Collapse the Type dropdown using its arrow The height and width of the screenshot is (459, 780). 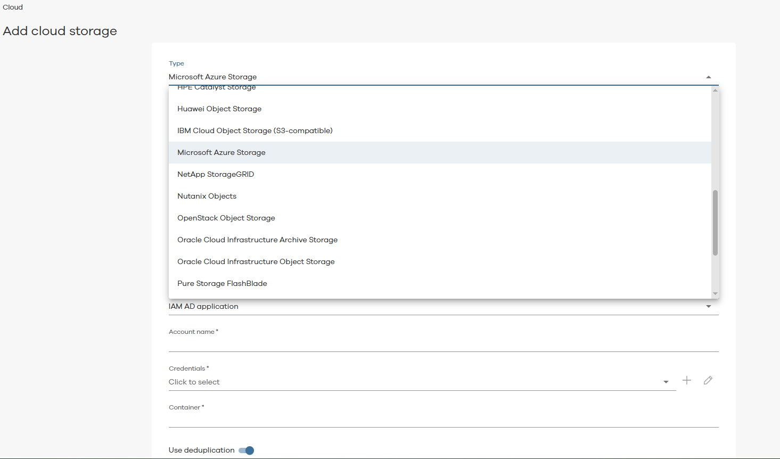pyautogui.click(x=708, y=77)
